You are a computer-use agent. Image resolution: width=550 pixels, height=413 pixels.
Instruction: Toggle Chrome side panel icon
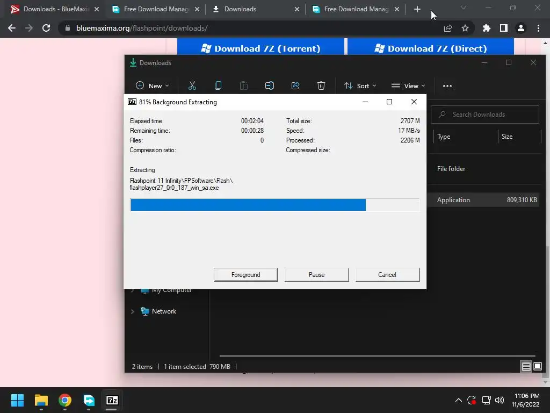tap(504, 28)
